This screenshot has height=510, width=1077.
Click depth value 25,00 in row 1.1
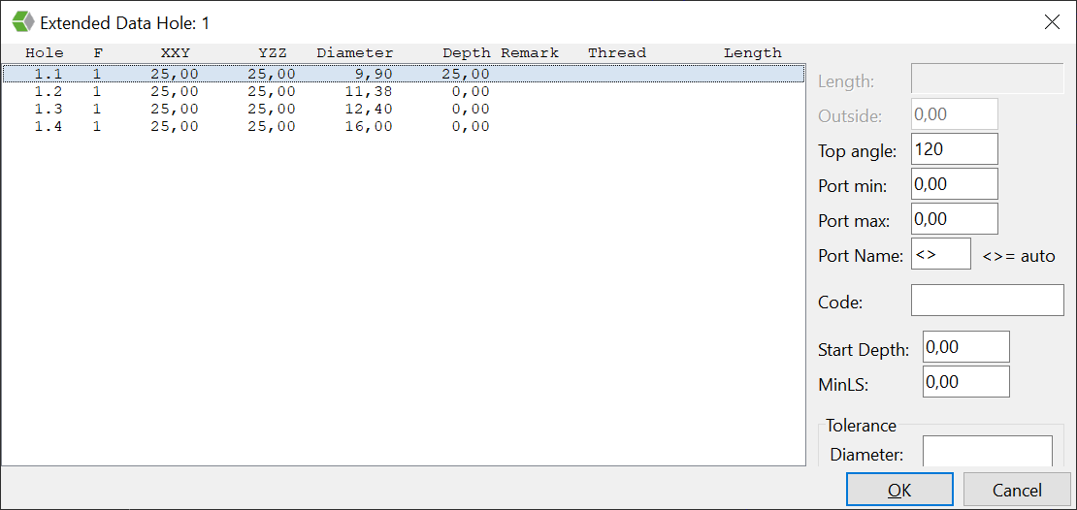click(467, 74)
